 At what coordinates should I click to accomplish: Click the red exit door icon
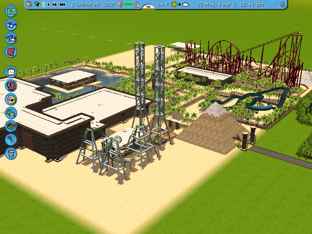point(11,51)
